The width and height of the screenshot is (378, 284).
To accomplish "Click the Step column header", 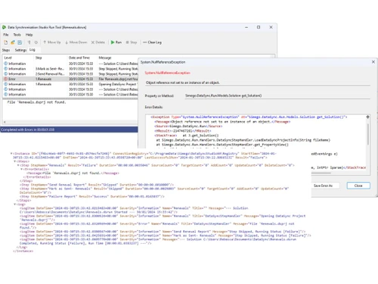I will [x=39, y=58].
